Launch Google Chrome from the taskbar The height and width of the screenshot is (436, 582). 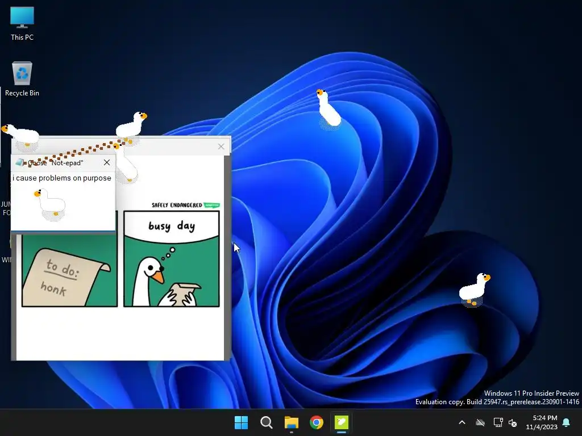[316, 422]
